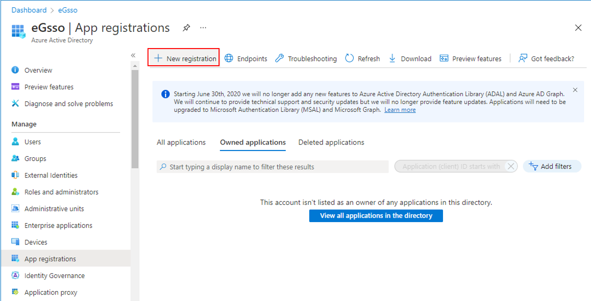
Task: Click the sidebar vertical scrollbar
Action: tap(135, 119)
